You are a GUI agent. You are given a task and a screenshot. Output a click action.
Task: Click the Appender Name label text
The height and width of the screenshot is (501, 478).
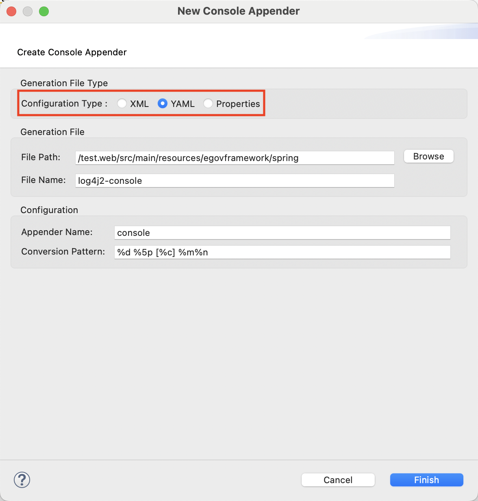(57, 232)
